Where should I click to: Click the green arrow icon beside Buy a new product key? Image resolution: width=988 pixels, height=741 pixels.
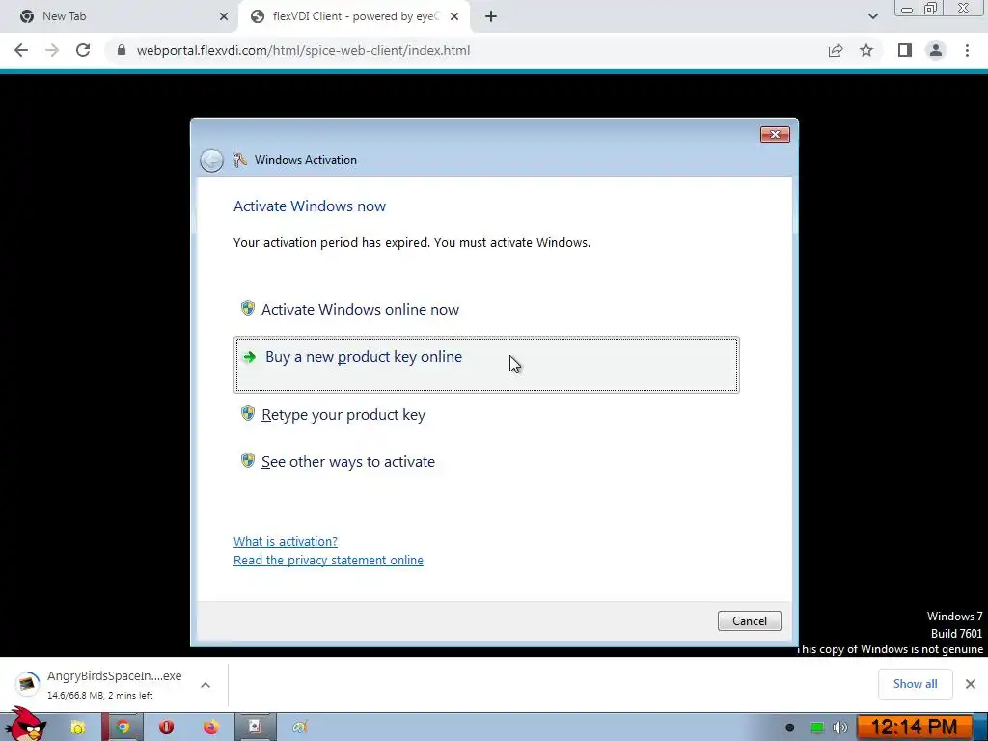(250, 357)
